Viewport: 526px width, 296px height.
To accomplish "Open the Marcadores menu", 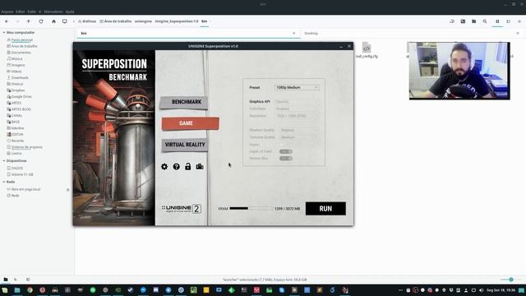I will [x=53, y=12].
